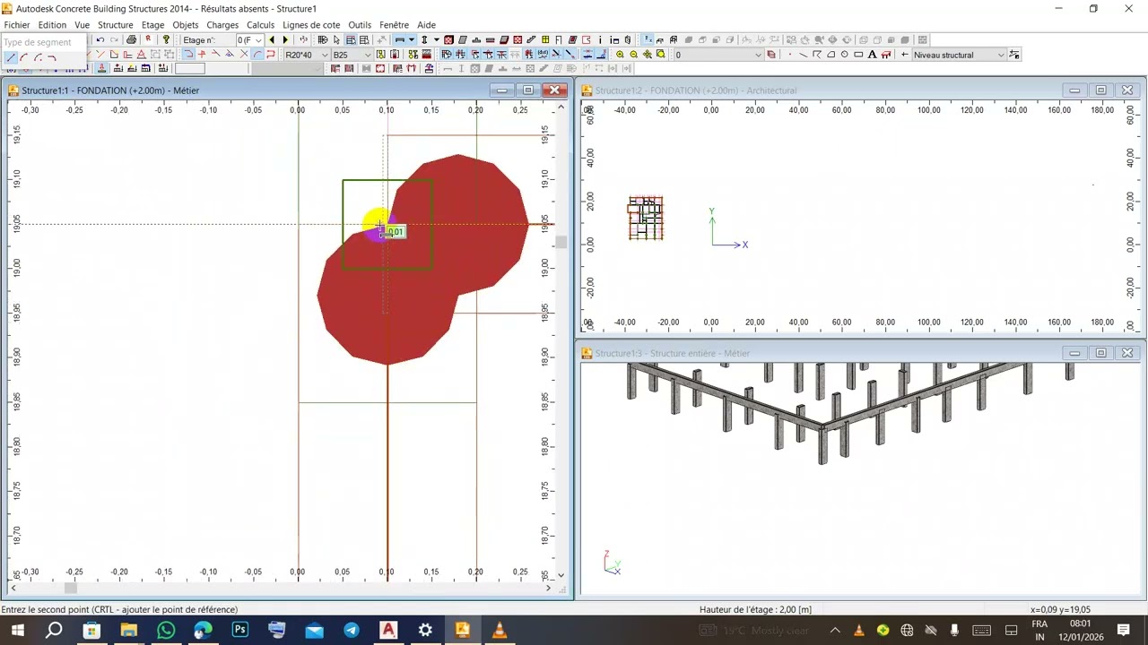Viewport: 1148px width, 645px height.
Task: Click the layers stack icon
Action: (x=771, y=55)
